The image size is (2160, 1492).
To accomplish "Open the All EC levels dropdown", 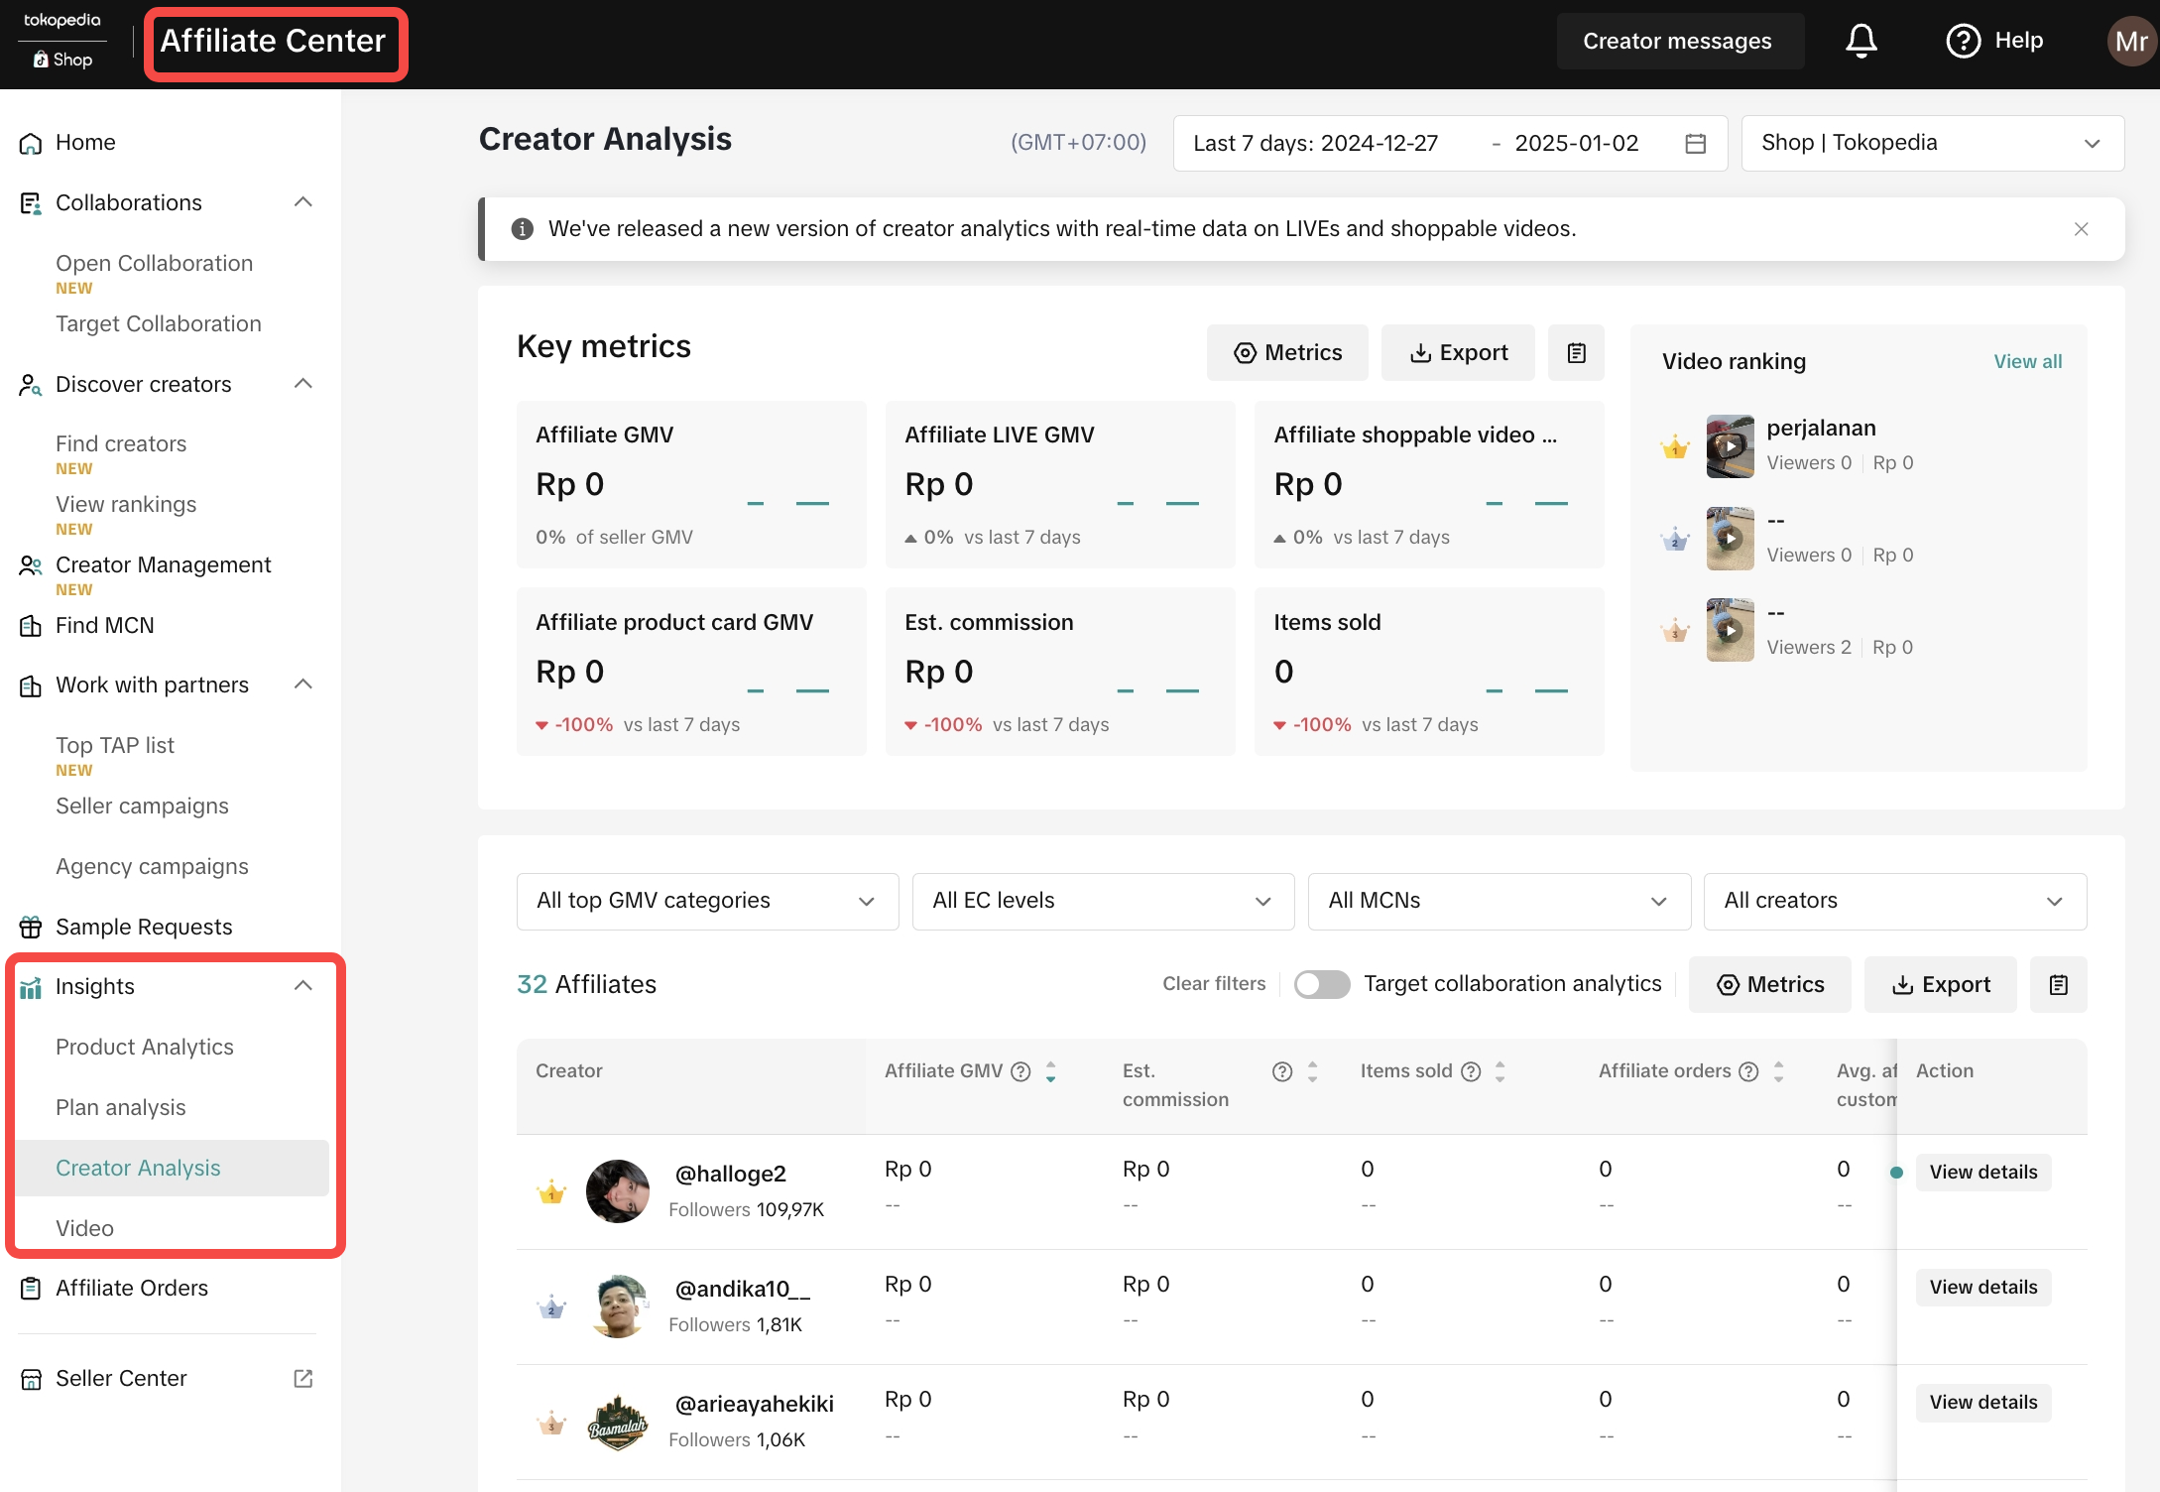I will [x=1102, y=901].
